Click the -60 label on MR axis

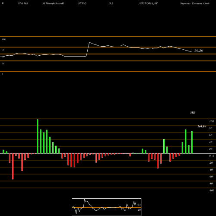pos(211,177)
